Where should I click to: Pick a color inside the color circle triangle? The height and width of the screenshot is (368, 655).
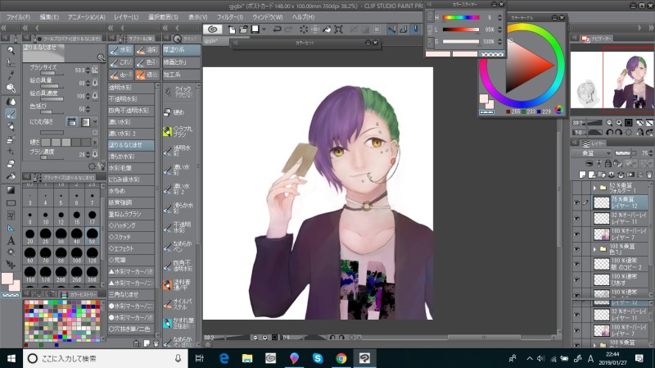click(524, 67)
